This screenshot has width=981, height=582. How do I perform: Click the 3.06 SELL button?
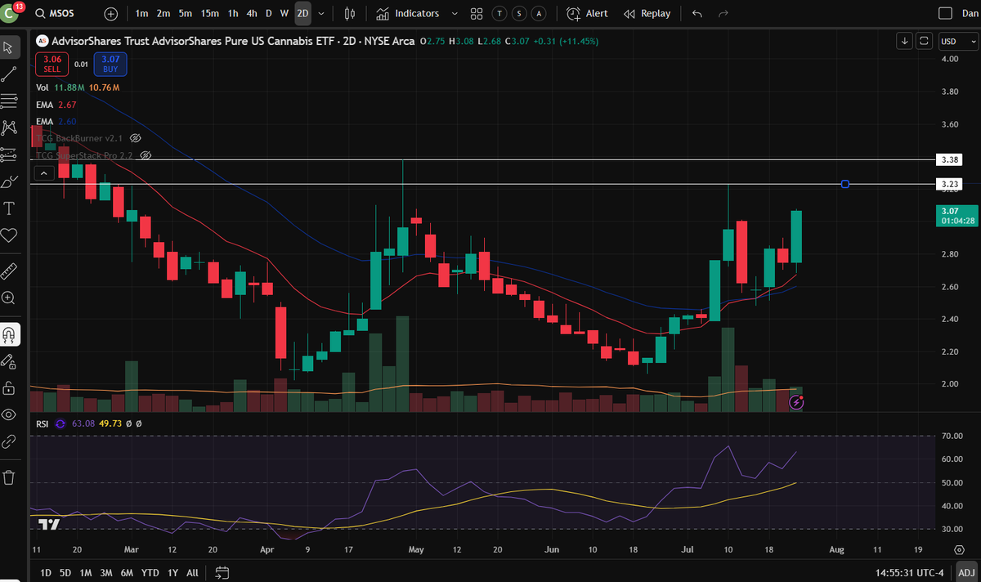pos(52,64)
